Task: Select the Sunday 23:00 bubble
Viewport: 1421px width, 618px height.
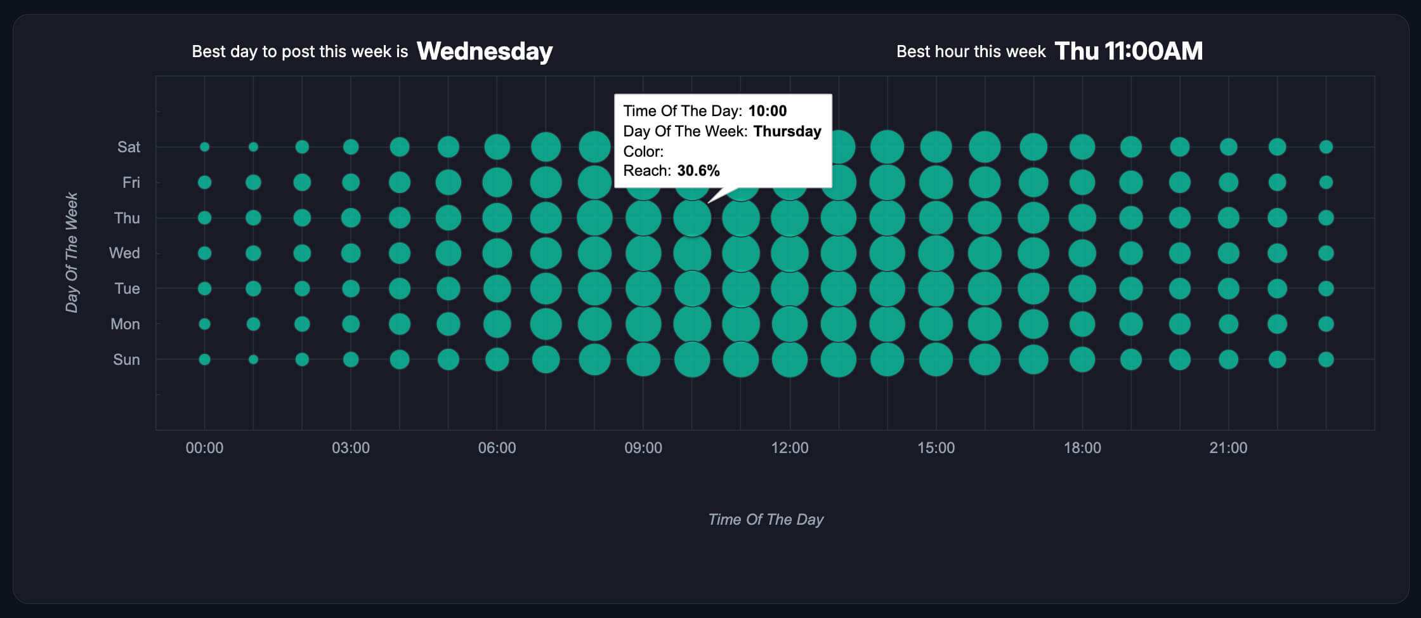Action: (1326, 360)
